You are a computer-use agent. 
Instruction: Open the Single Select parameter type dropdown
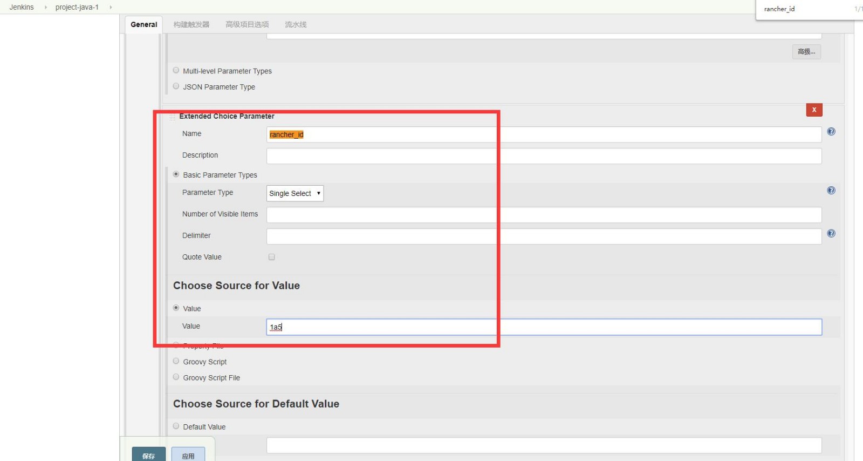point(295,193)
